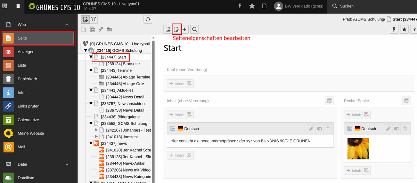The height and width of the screenshot is (183, 417).
Task: Edit page properties icon
Action: point(177,29)
